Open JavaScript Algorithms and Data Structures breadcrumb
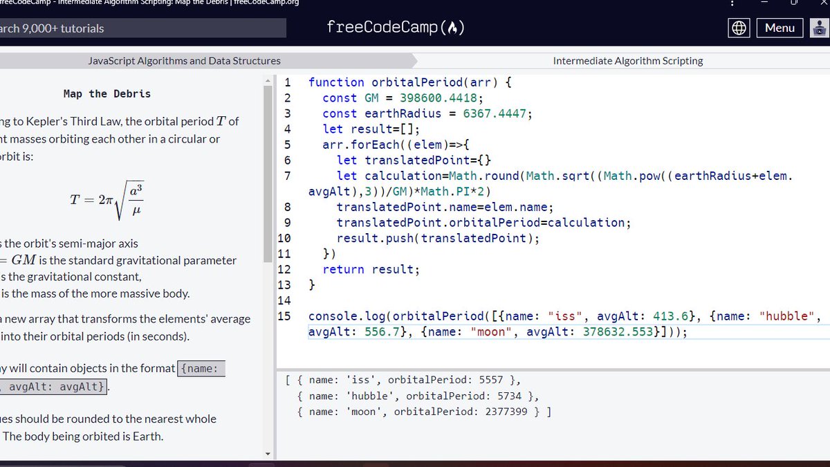The image size is (830, 467). [x=185, y=61]
